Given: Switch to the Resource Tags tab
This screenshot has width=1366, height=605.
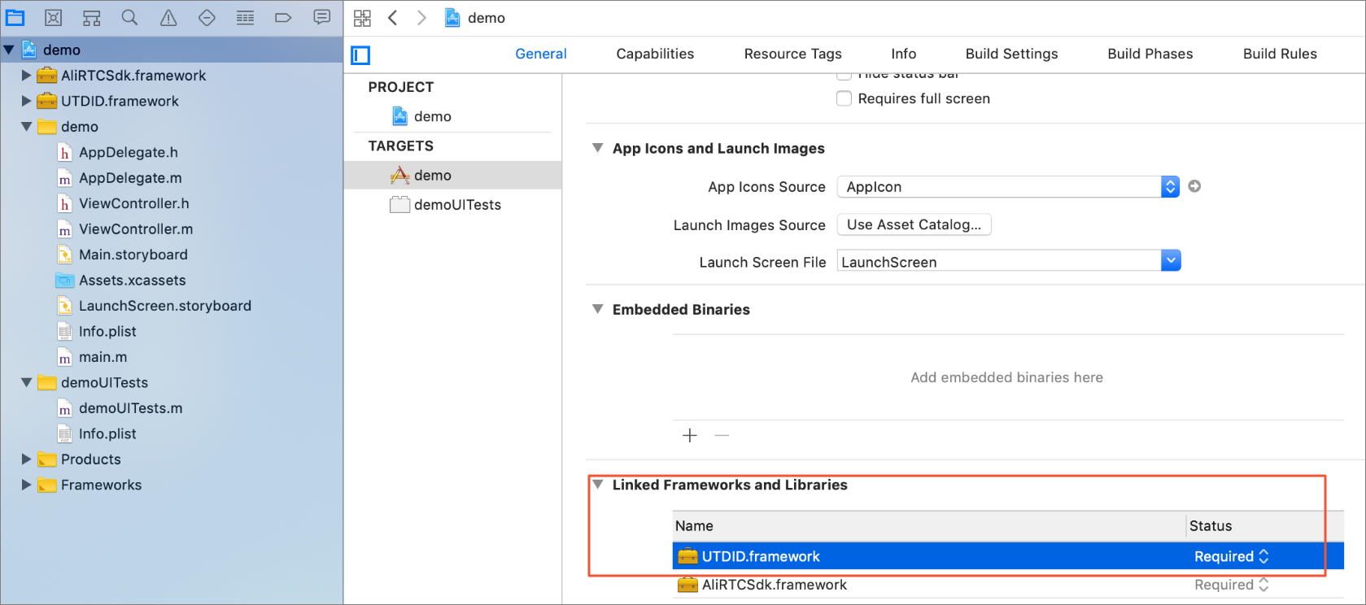Looking at the screenshot, I should [793, 54].
